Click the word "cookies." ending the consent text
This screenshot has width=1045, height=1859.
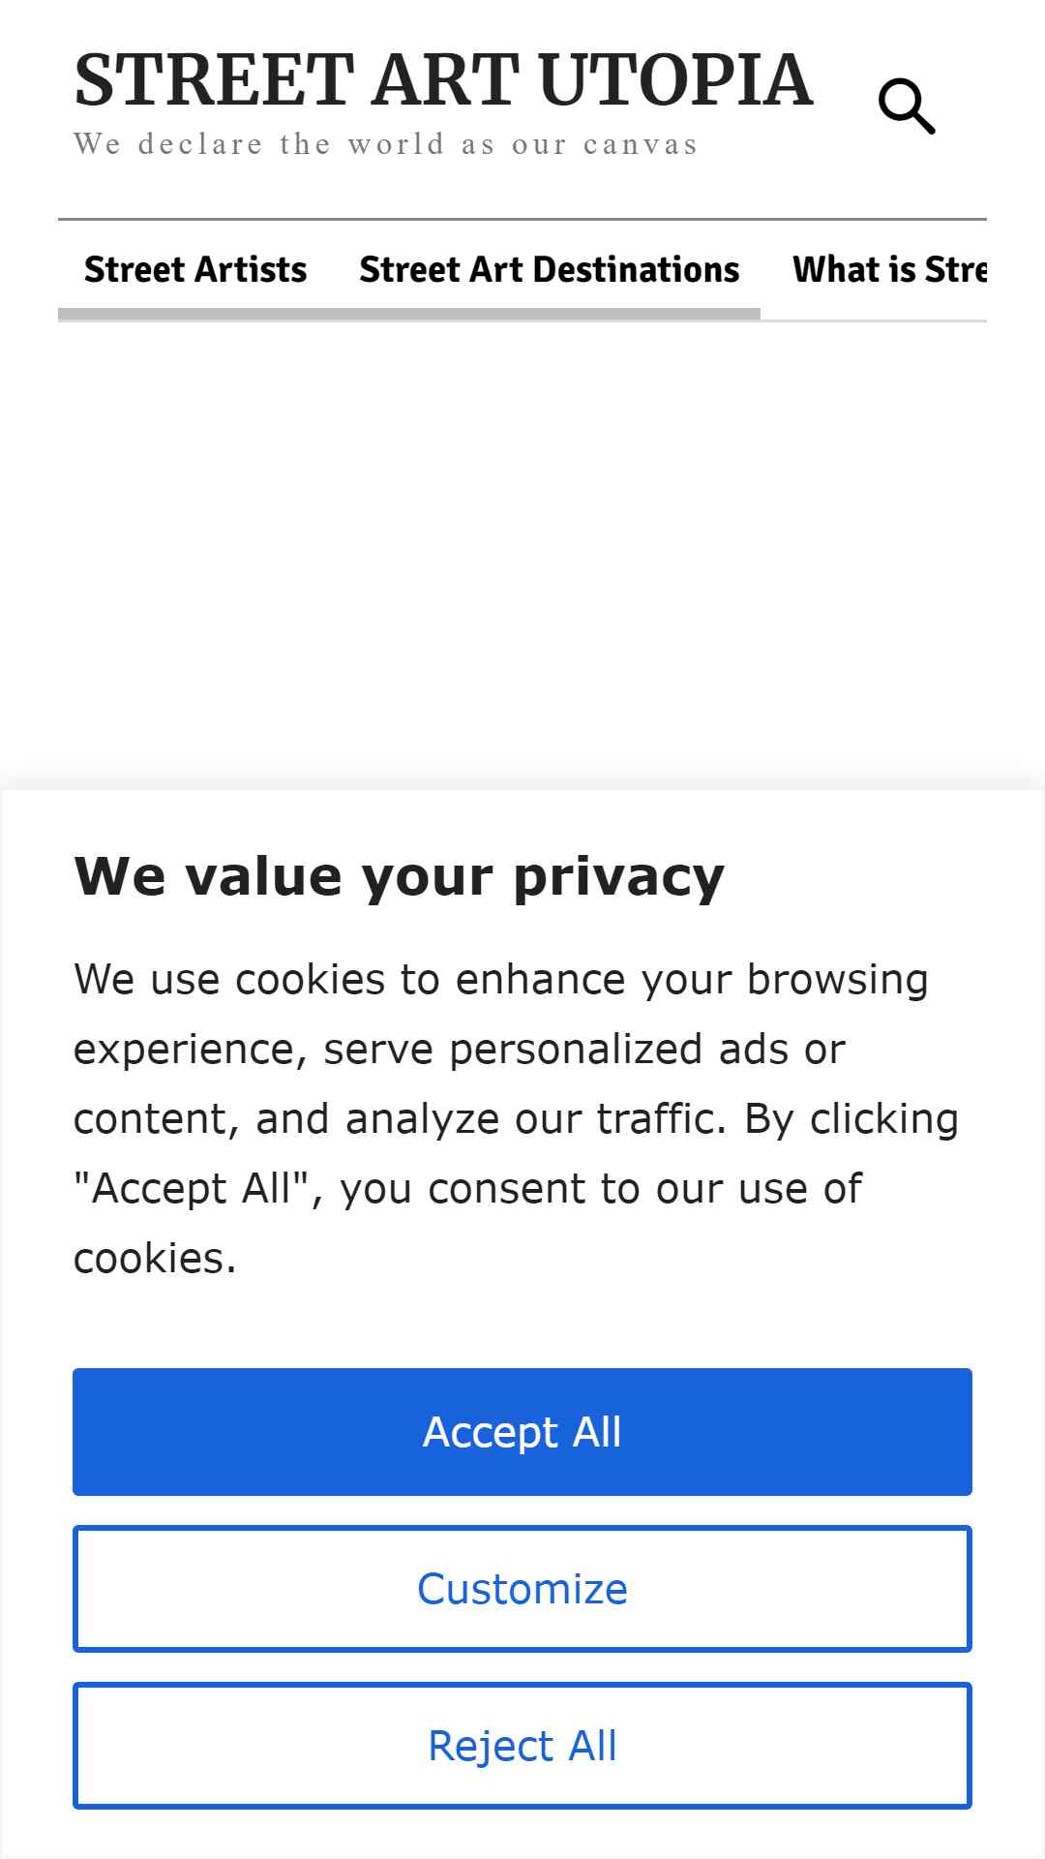tap(155, 1258)
